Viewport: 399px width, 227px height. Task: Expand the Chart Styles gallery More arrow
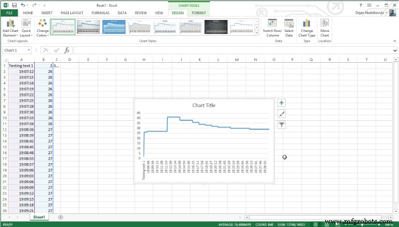256,33
